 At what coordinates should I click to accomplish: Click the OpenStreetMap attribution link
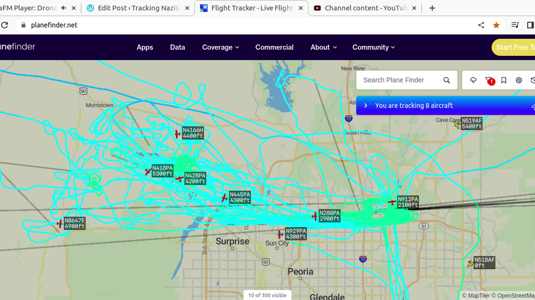[x=513, y=296]
